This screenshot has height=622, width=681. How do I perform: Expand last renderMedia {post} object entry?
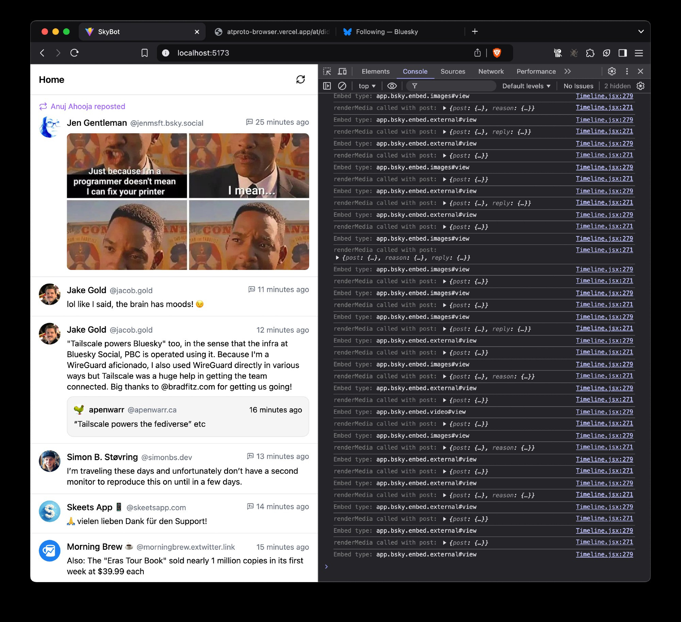tap(445, 543)
